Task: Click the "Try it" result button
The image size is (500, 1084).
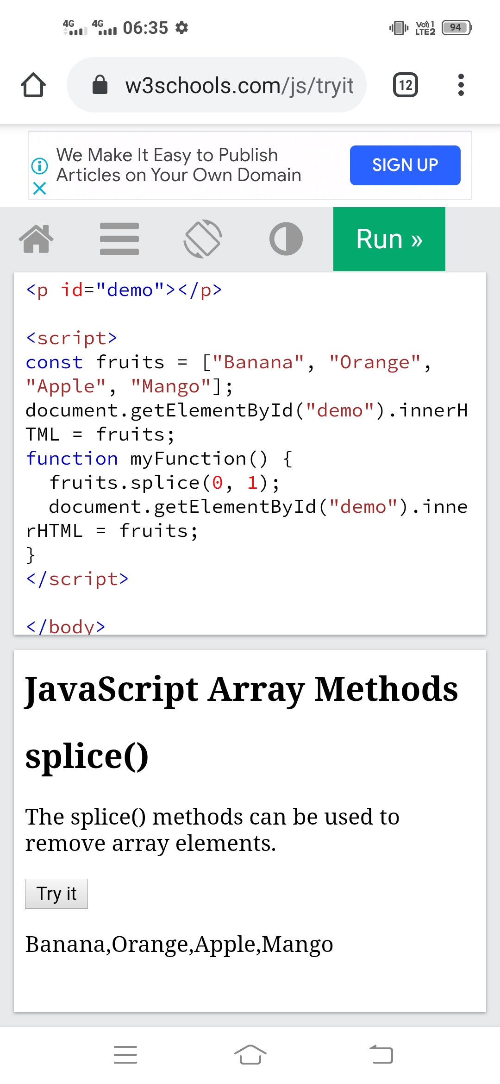Action: click(56, 894)
